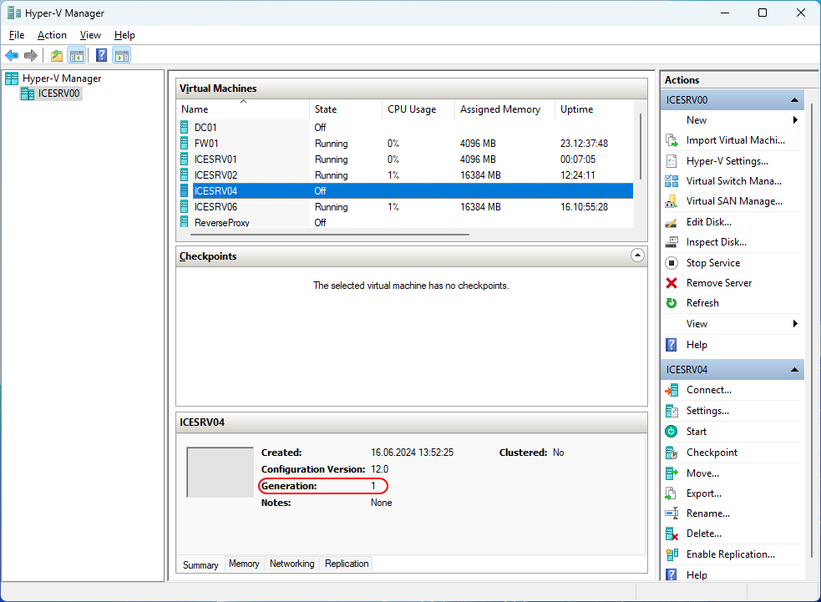
Task: Click the Export action icon
Action: click(671, 493)
